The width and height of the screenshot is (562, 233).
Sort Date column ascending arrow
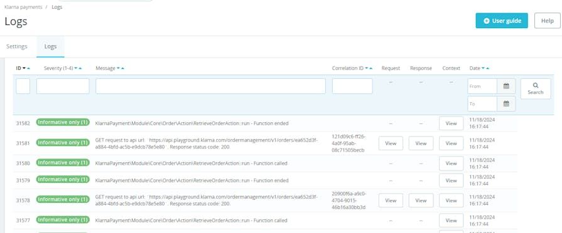click(x=487, y=68)
